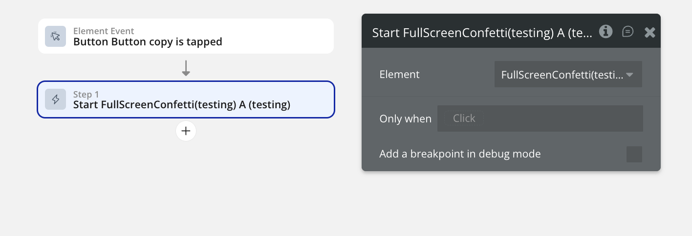
Task: Click empty space inside the Only when expression box
Action: coord(562,118)
